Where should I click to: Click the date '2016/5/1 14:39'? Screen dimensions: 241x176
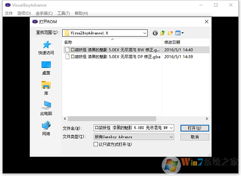point(179,57)
